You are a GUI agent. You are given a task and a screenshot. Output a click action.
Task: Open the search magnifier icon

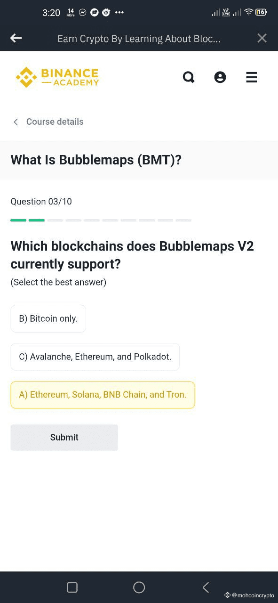(189, 77)
